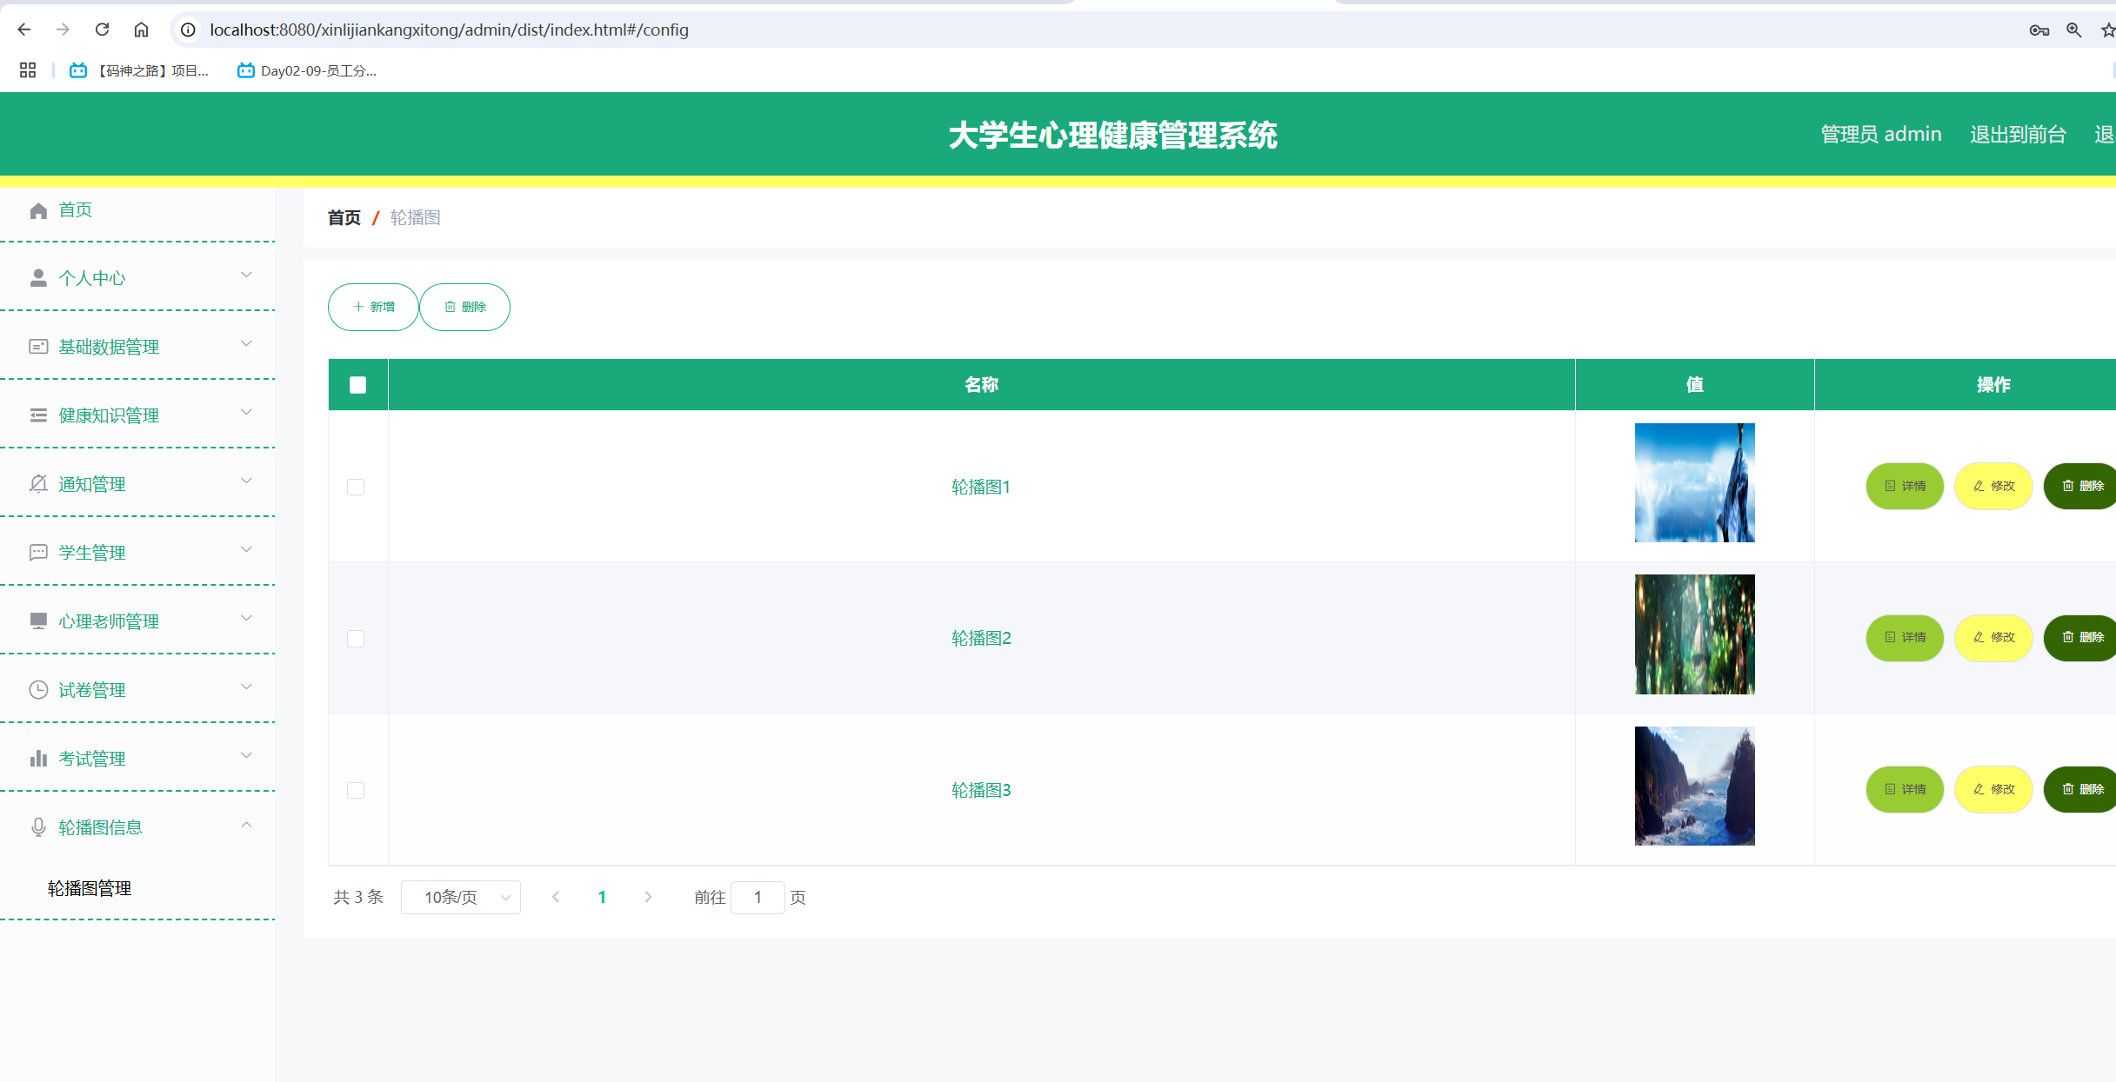Image resolution: width=2116 pixels, height=1082 pixels.
Task: Click 修改 button for 轮播图2
Action: (1993, 638)
